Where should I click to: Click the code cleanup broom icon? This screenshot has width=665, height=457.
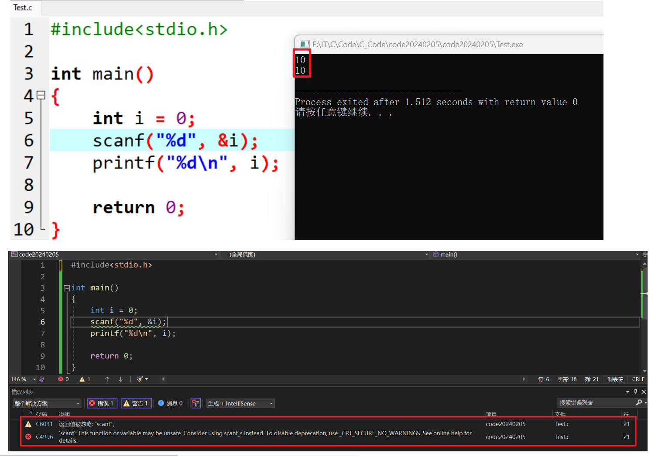[140, 379]
